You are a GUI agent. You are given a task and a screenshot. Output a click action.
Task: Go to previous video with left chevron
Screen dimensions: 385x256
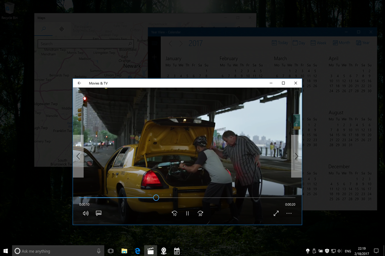(78, 156)
